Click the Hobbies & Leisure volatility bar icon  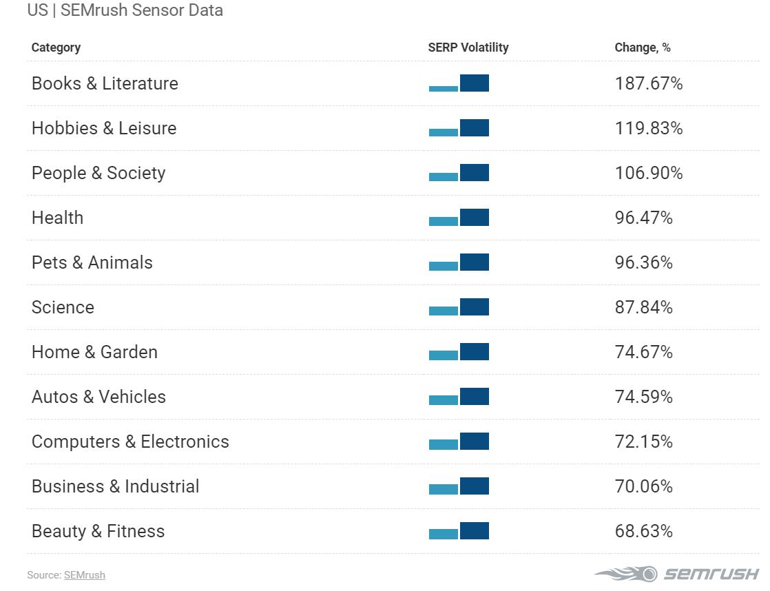tap(459, 128)
